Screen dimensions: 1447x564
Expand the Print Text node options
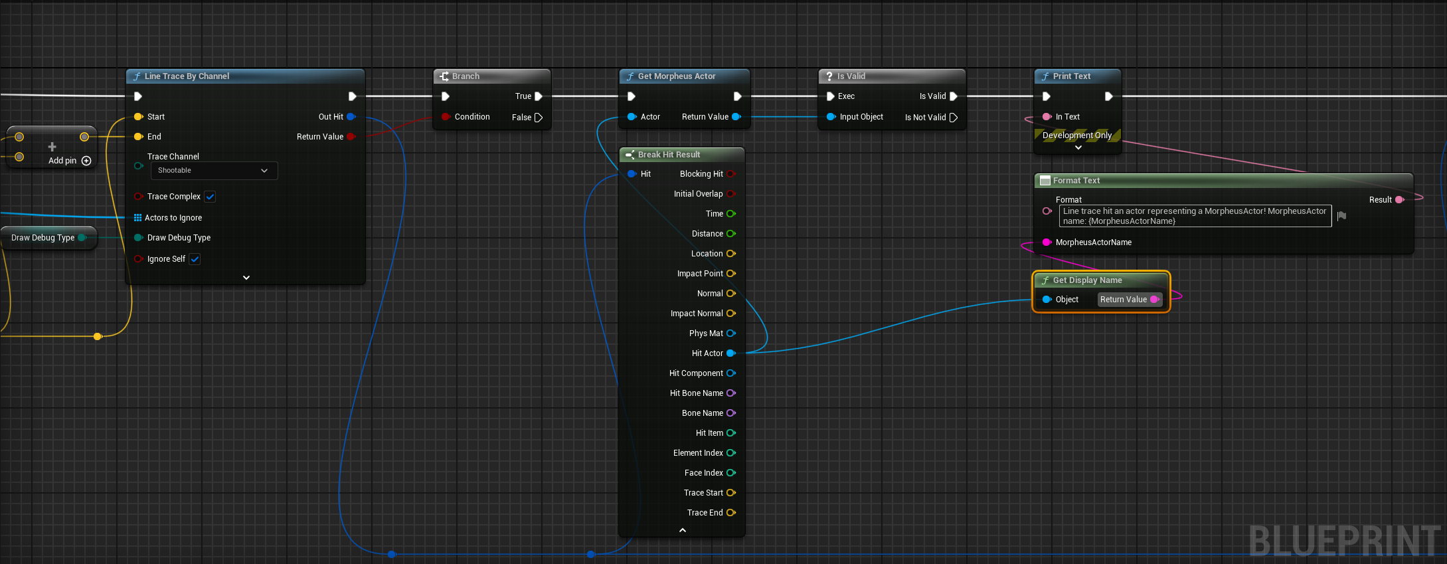(x=1078, y=147)
